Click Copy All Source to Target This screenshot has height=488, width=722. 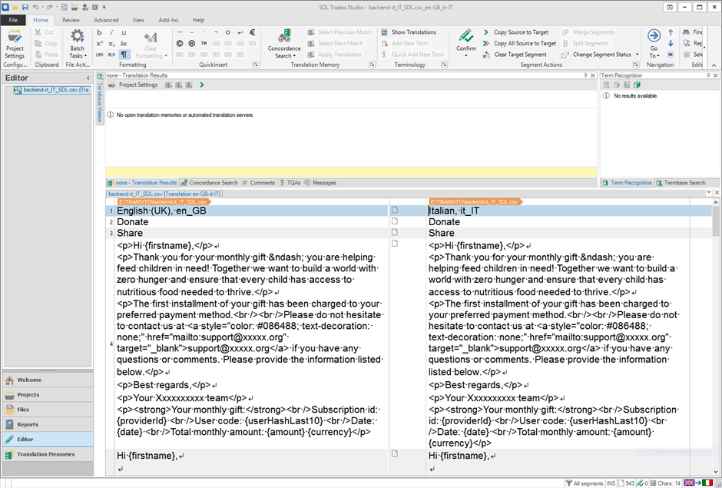(x=519, y=43)
